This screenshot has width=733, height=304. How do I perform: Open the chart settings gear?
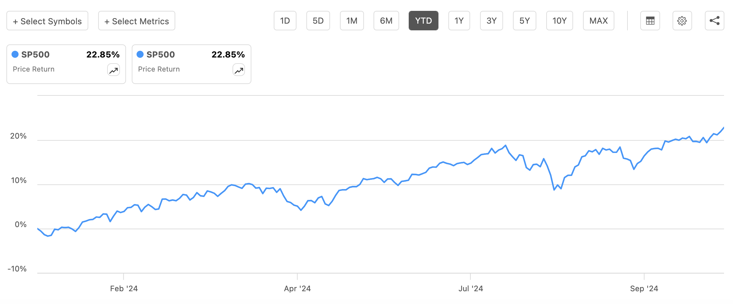pos(682,20)
